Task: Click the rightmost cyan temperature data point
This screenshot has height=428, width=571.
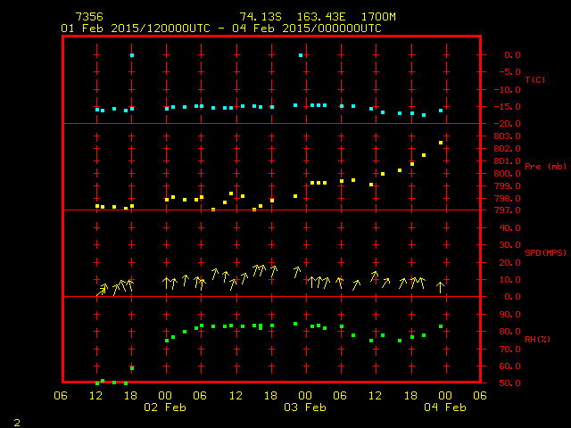Action: tap(441, 111)
